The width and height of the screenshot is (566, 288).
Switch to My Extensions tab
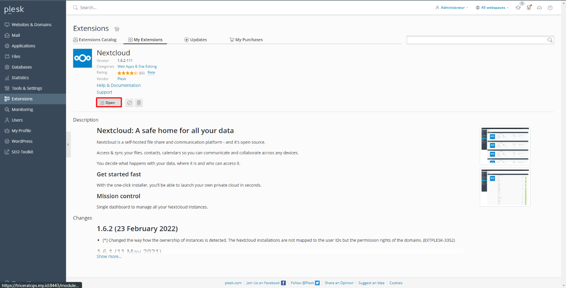(145, 40)
